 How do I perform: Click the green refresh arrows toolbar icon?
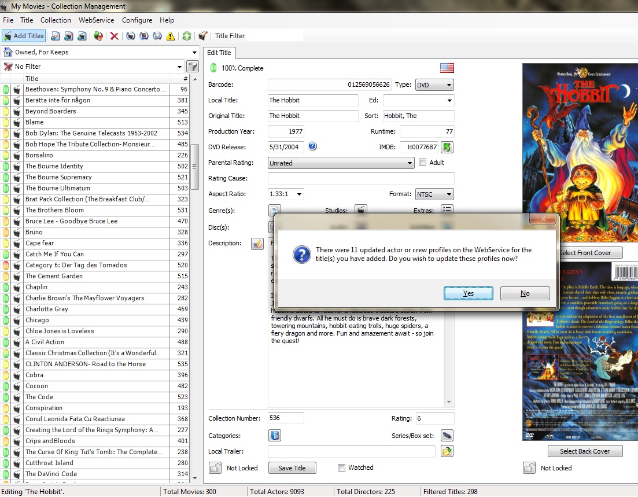(x=187, y=36)
